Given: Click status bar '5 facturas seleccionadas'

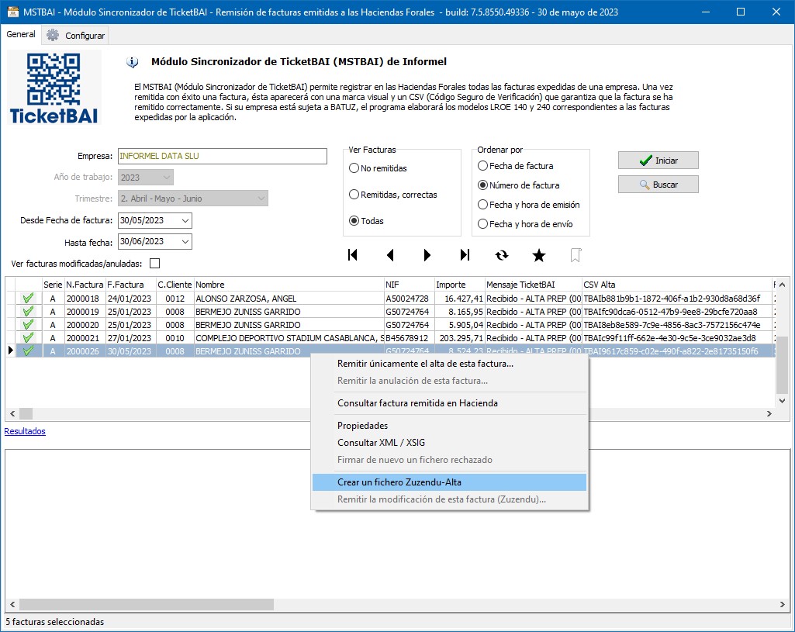Looking at the screenshot, I should pos(55,622).
